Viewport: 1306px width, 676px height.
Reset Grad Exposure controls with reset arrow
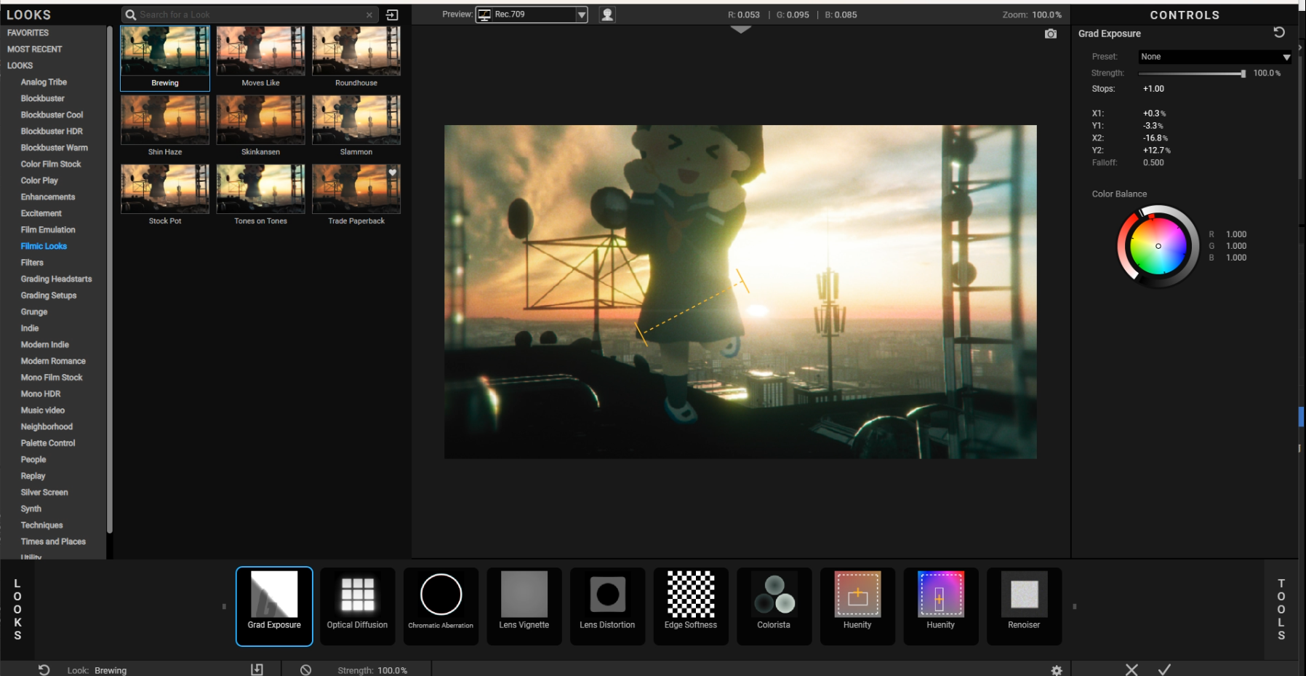tap(1279, 33)
